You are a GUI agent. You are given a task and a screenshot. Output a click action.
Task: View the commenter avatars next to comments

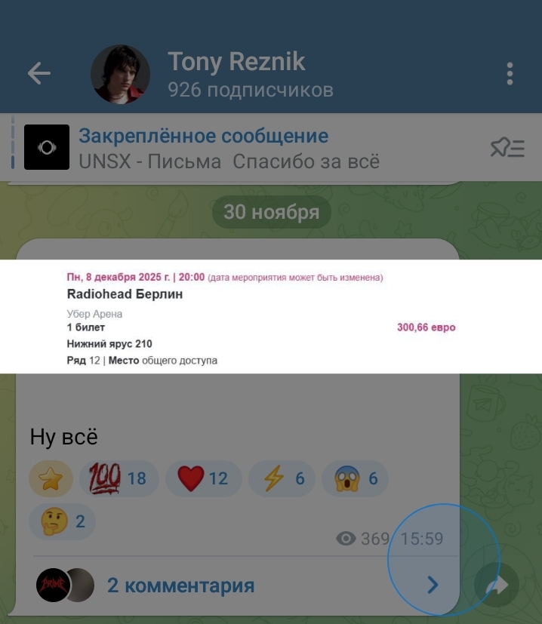click(66, 585)
